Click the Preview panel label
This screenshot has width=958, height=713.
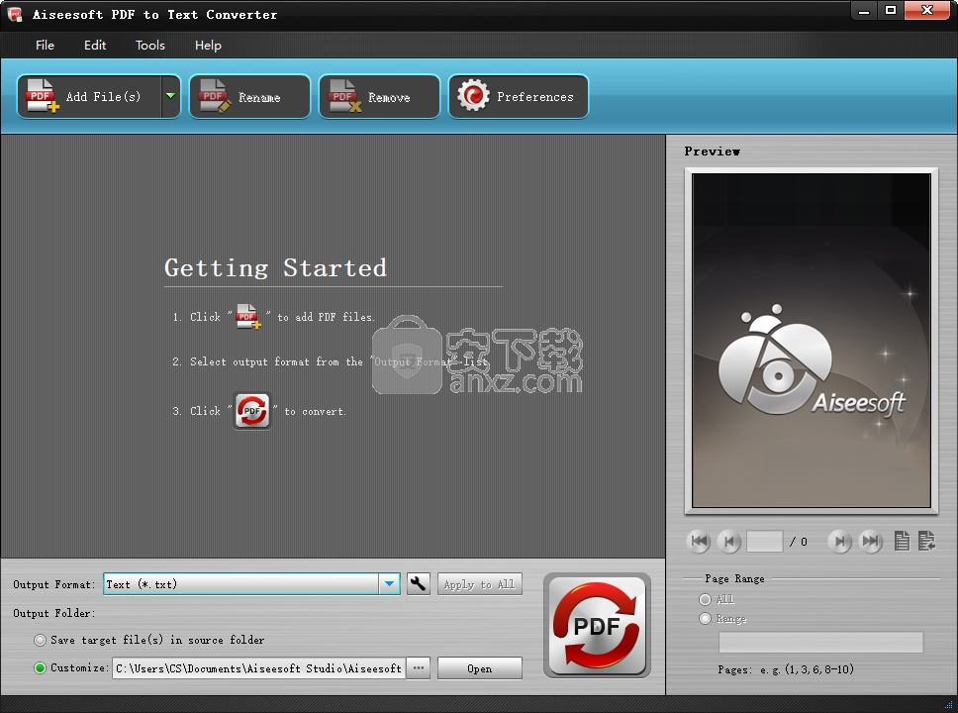point(712,152)
